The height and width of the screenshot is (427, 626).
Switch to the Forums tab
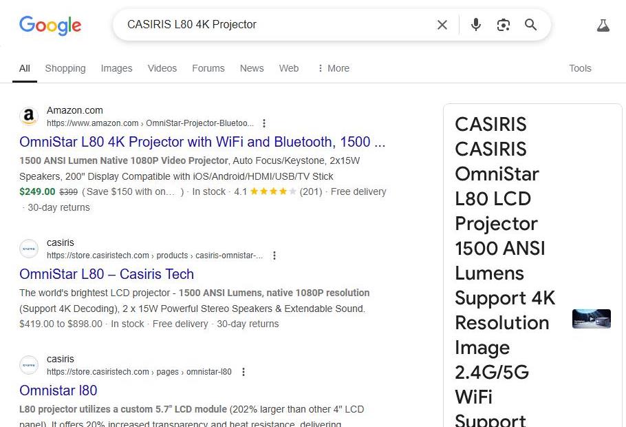(208, 68)
